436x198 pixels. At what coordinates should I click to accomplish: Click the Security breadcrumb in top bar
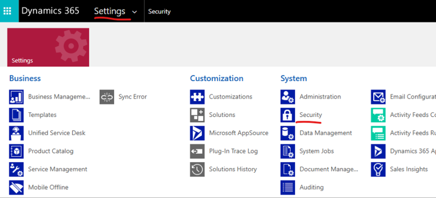coord(160,12)
